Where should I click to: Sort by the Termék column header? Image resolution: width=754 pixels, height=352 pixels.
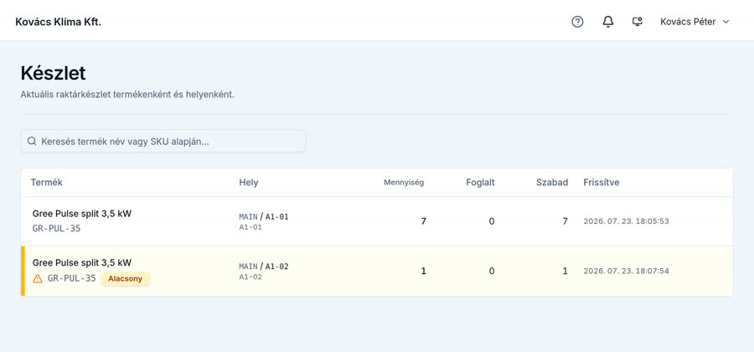click(x=47, y=182)
